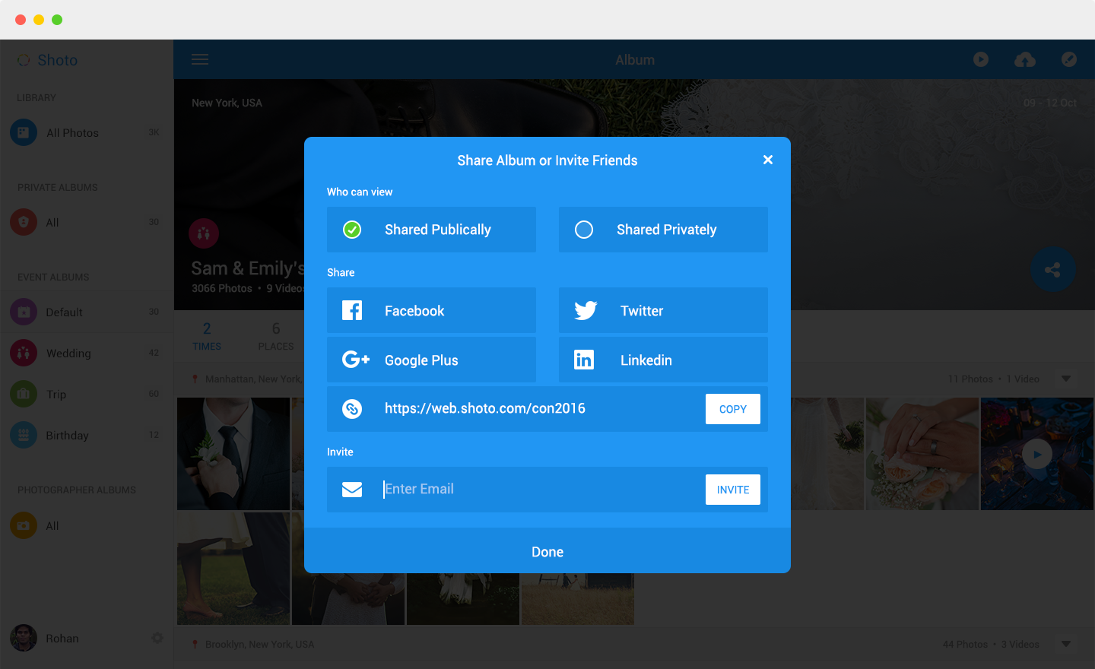Click the round share button on album cover

[1053, 269]
